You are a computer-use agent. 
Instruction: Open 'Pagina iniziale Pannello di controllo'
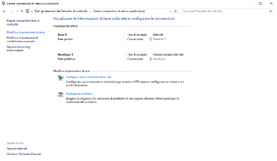(x=23, y=22)
